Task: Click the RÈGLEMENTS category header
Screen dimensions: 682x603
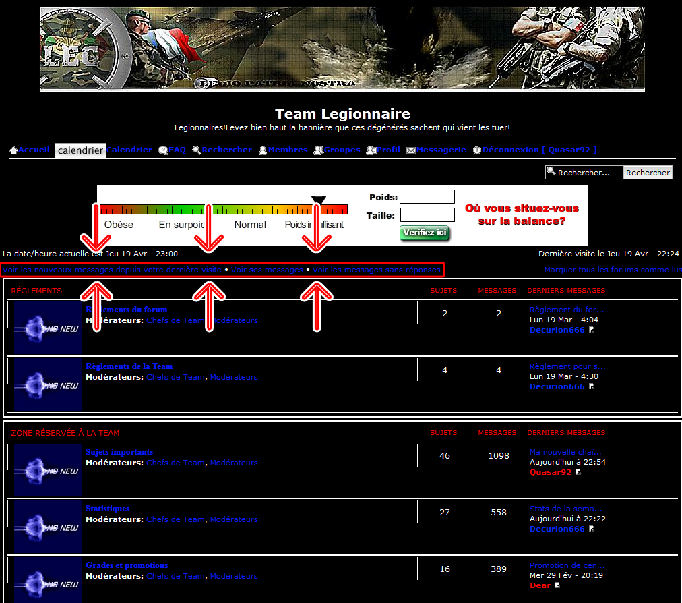Action: (x=36, y=291)
